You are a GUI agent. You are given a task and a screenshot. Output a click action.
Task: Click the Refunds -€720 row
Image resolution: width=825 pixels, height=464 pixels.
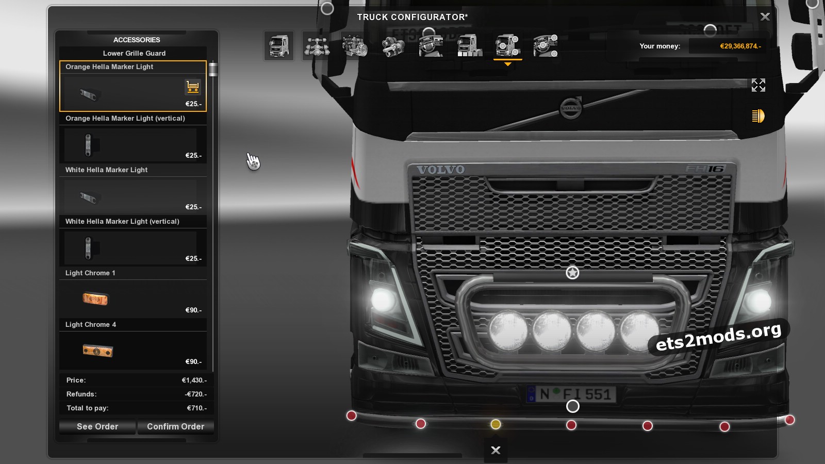[x=136, y=394]
